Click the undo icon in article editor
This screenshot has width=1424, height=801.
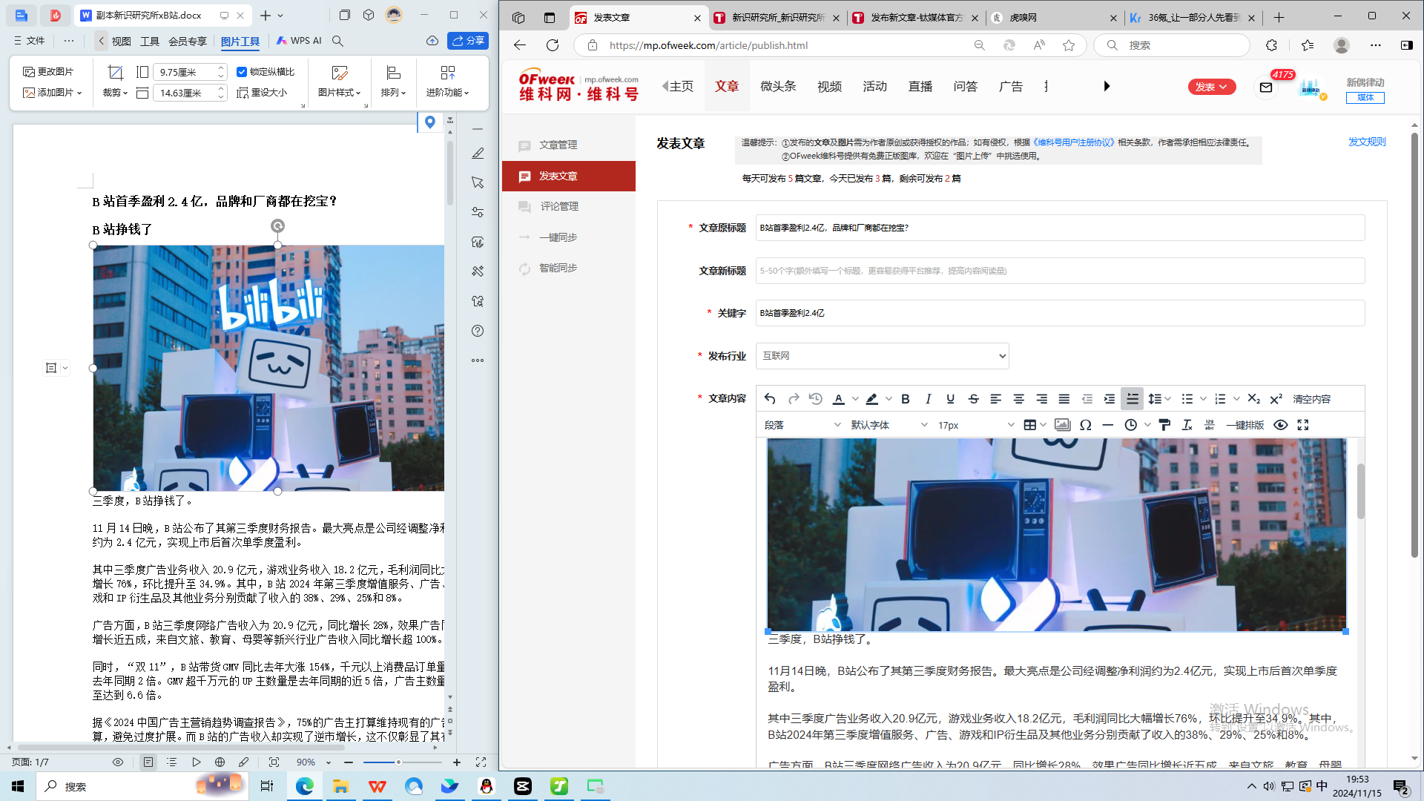click(x=770, y=399)
